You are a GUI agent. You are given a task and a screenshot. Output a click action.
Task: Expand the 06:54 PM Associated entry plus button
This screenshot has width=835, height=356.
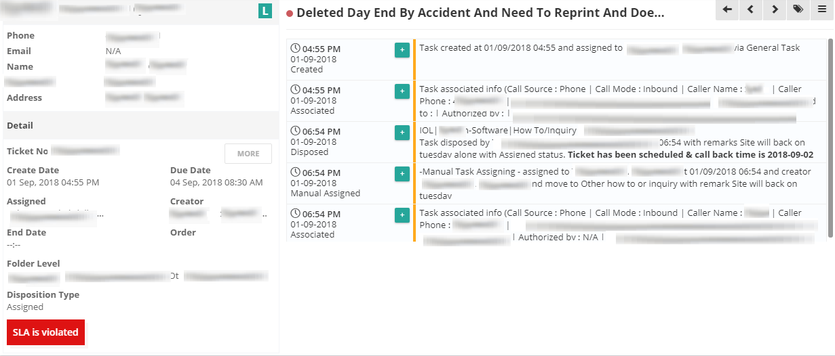coord(402,215)
